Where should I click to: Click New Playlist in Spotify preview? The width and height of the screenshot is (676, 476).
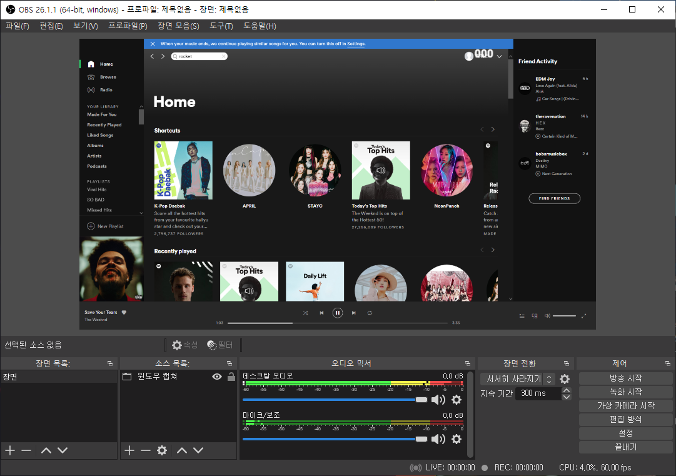[106, 226]
